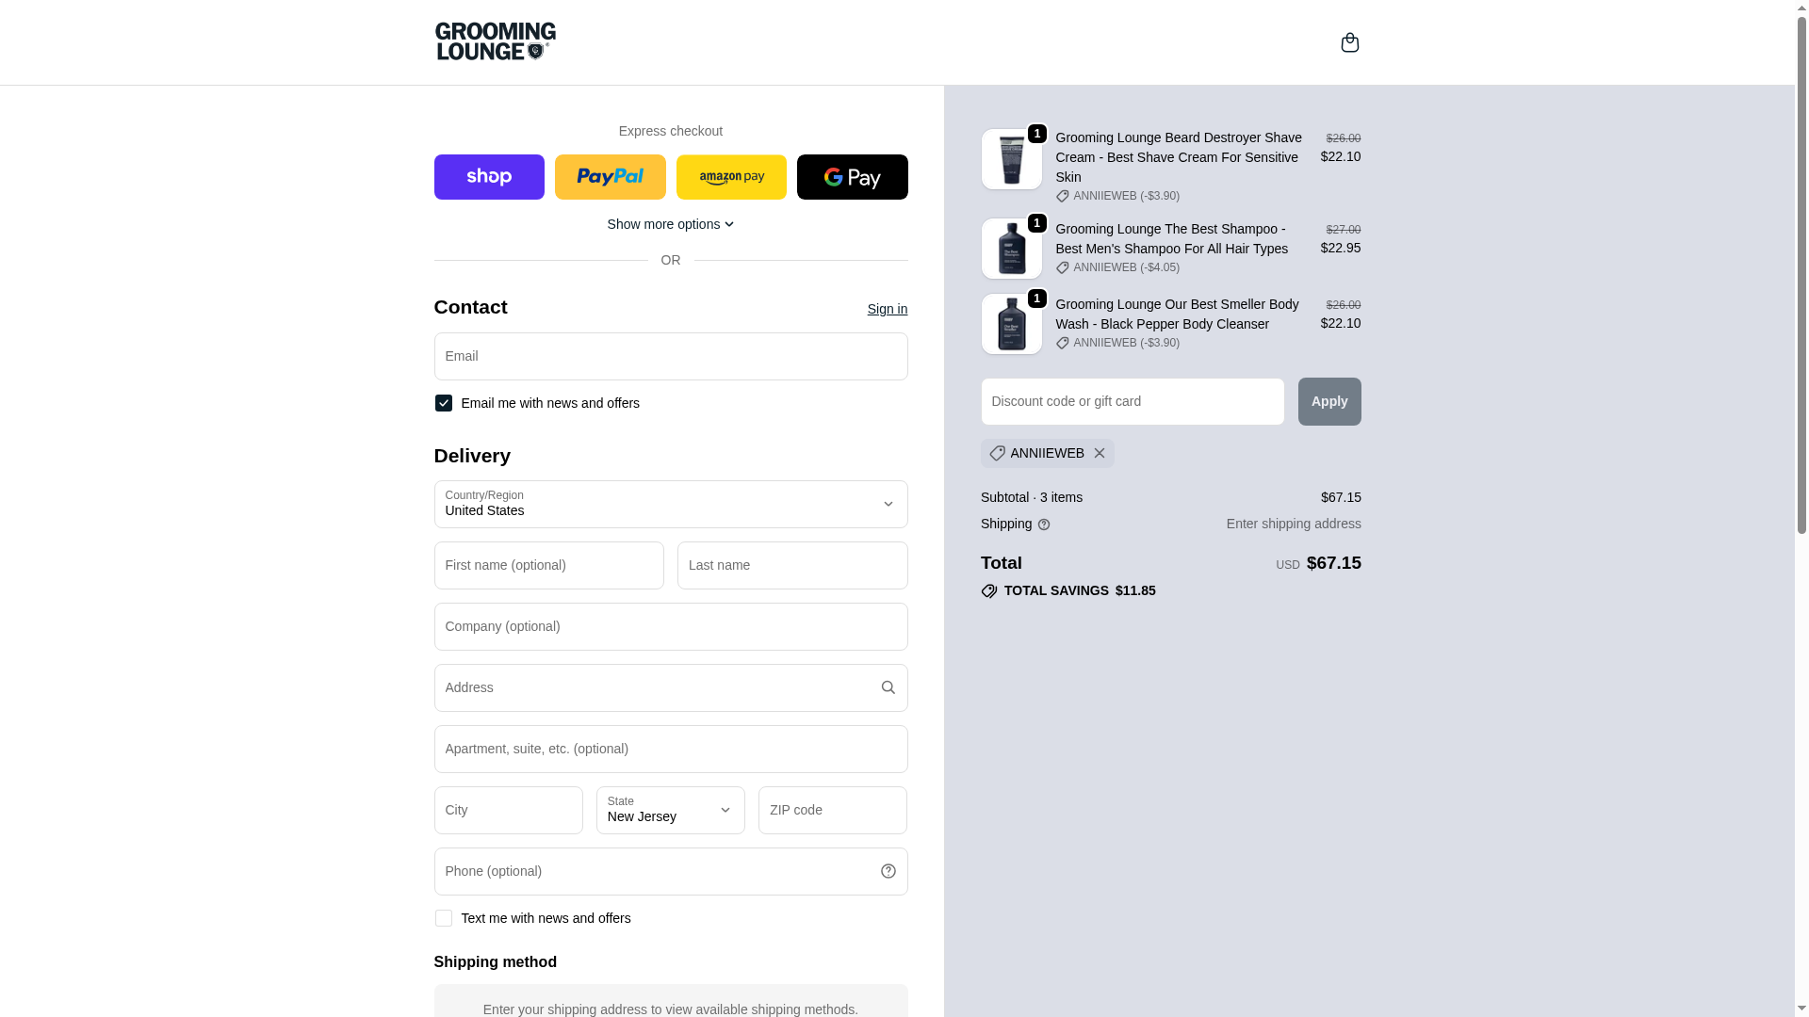Enable Text me with news and offers
Screen dimensions: 1809x1017
[x=444, y=918]
